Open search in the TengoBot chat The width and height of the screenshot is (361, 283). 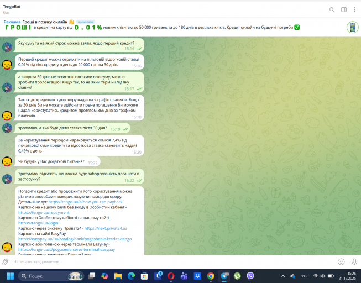coord(332,9)
